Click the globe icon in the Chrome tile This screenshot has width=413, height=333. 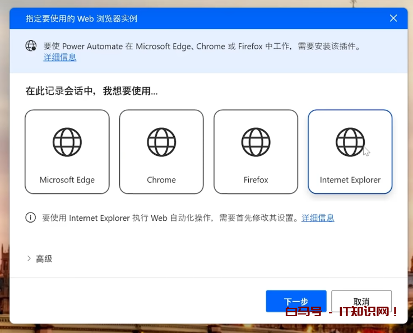click(x=161, y=142)
